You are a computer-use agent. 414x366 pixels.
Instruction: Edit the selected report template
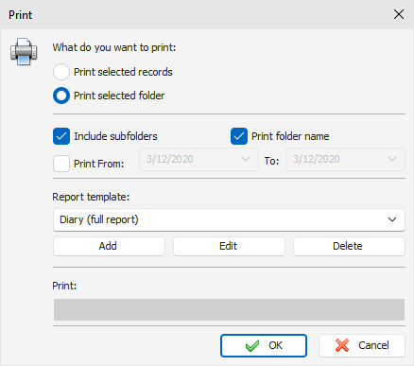tap(229, 246)
